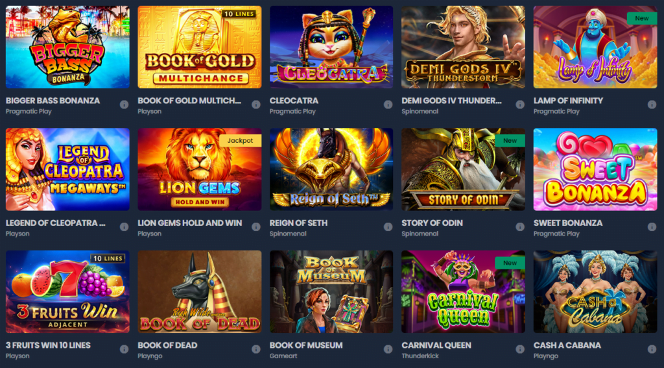Click the New badge on Carnival Queen
Image resolution: width=664 pixels, height=368 pixels.
click(x=510, y=263)
